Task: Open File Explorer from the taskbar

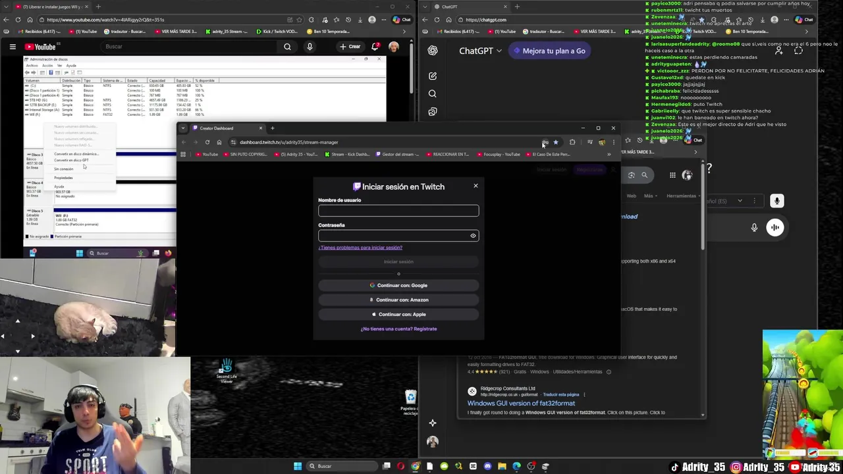Action: click(x=502, y=466)
